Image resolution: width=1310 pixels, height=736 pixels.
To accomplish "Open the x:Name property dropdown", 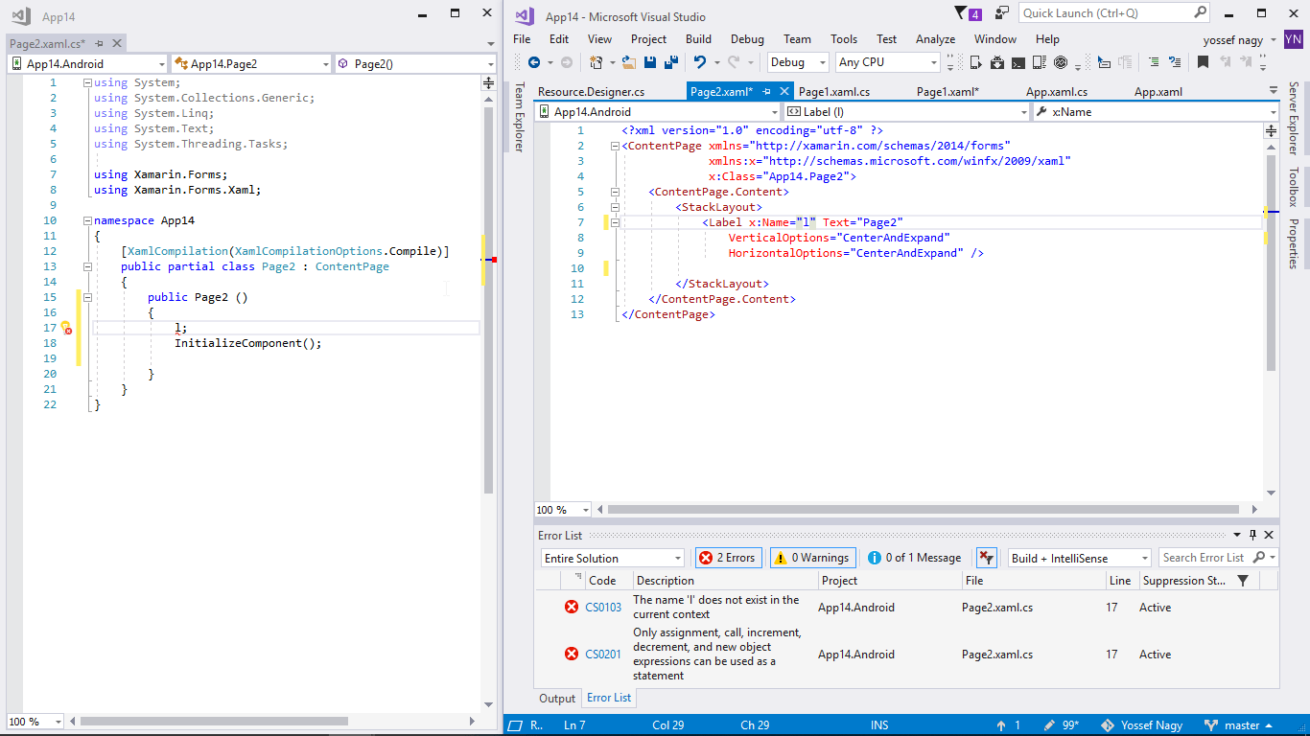I will point(1156,112).
